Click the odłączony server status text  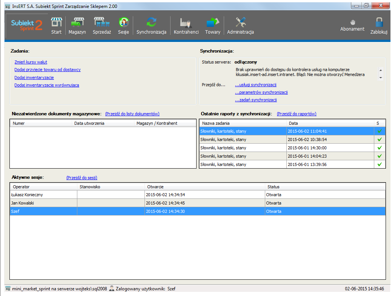246,62
